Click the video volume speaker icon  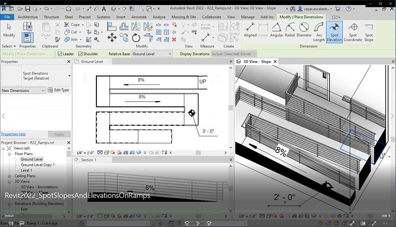[11, 223]
